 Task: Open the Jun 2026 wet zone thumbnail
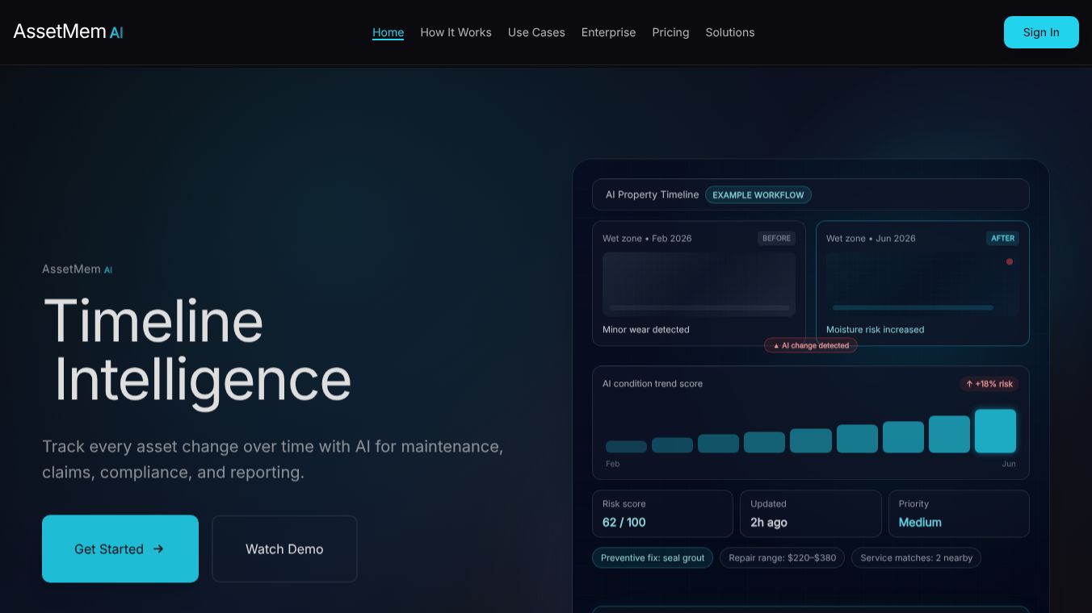(x=922, y=284)
